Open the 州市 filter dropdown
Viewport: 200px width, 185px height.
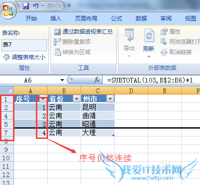110,99
